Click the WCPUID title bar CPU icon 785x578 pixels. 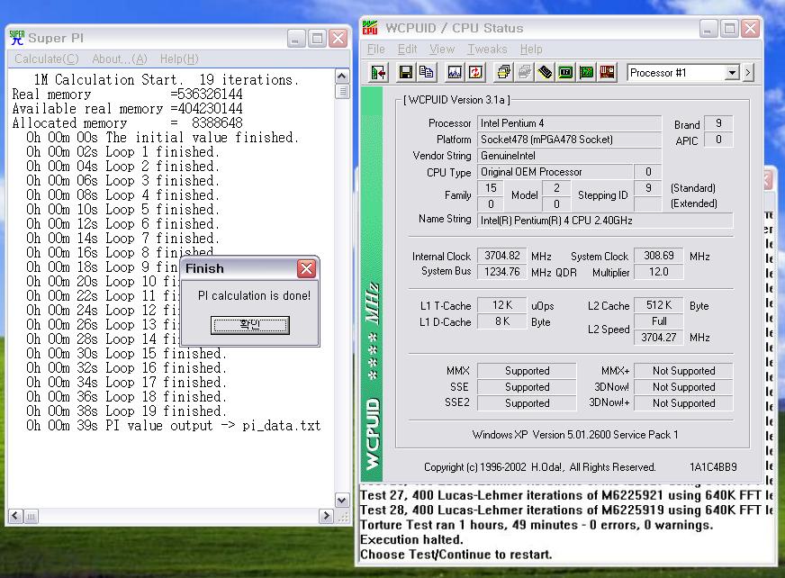(370, 28)
